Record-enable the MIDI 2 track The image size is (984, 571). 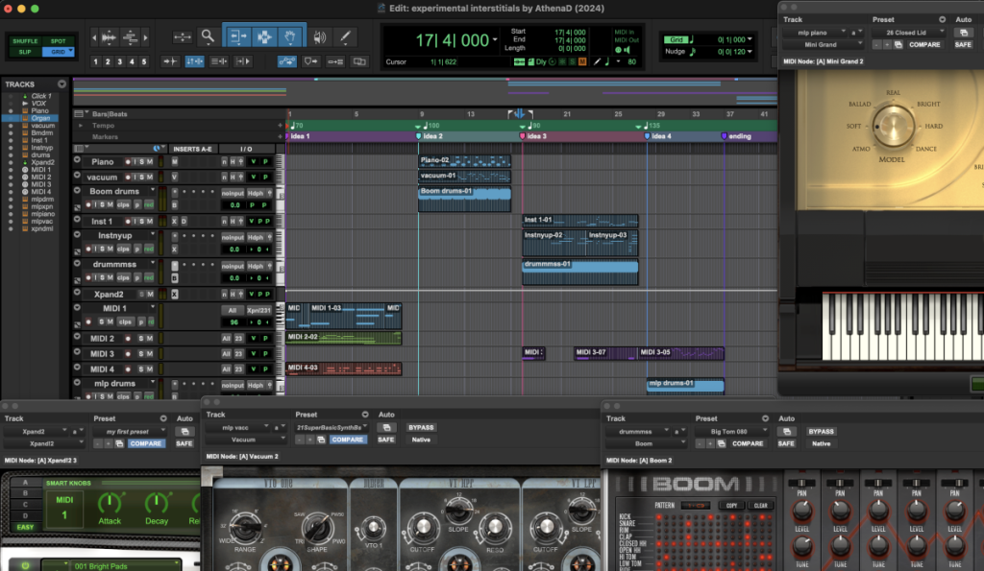pos(129,339)
